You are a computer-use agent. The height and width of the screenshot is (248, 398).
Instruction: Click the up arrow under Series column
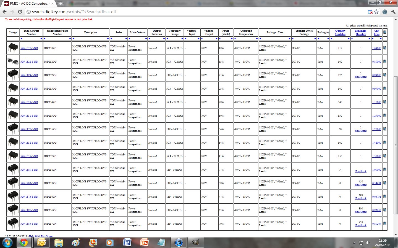111,39
